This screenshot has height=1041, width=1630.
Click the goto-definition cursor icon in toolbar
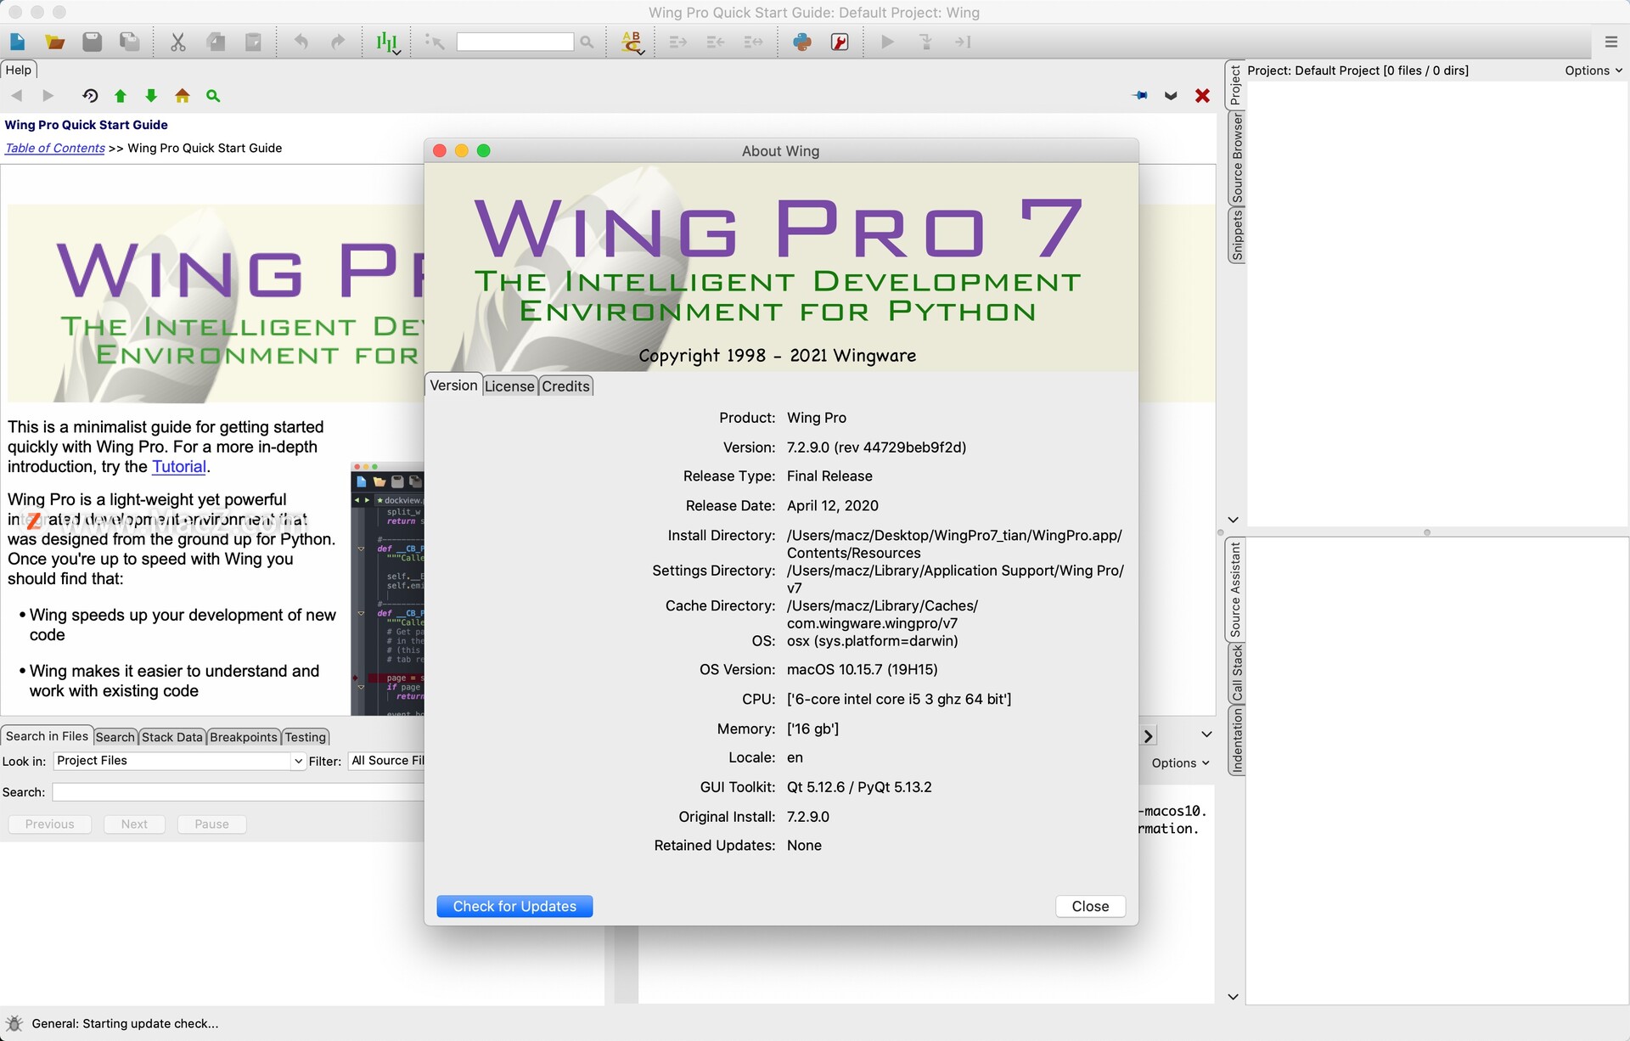pos(435,42)
